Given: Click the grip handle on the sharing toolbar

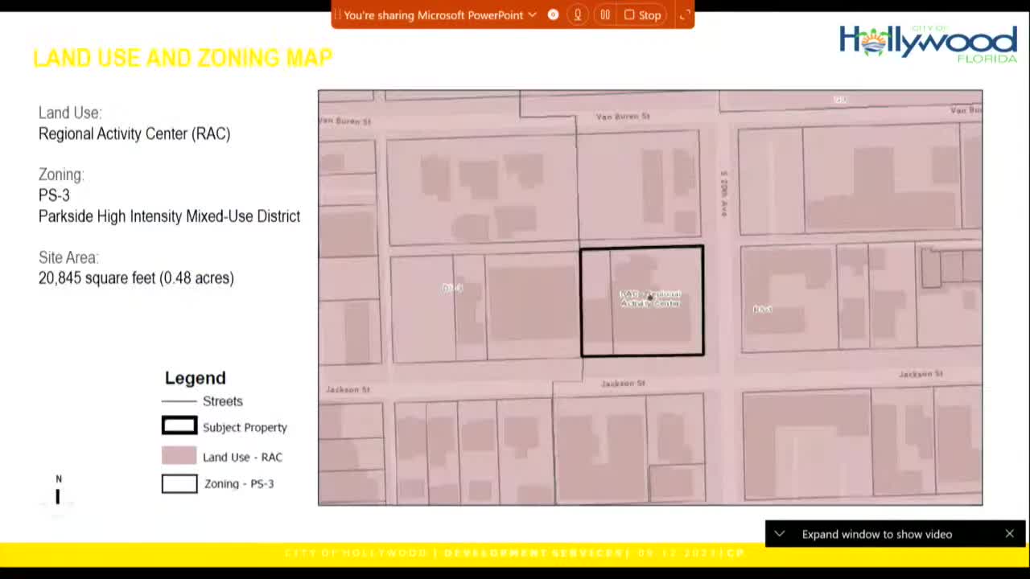Looking at the screenshot, I should pyautogui.click(x=338, y=14).
